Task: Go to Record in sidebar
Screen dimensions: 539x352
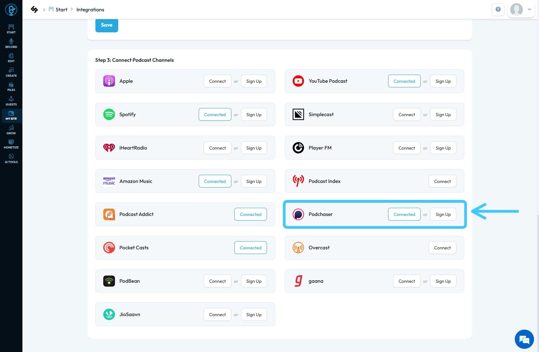Action: (11, 44)
